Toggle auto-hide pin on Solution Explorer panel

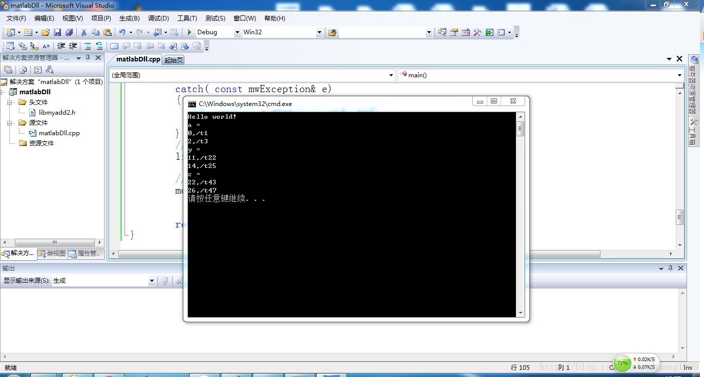(88, 58)
